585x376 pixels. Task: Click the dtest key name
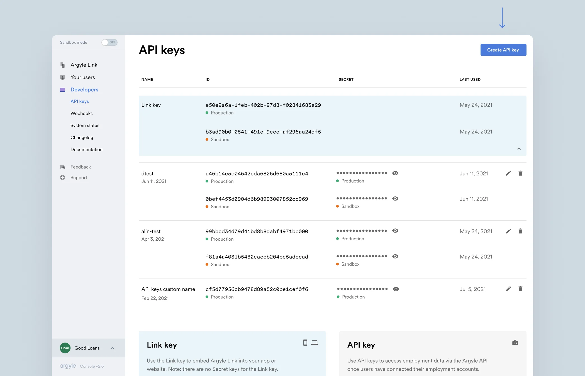(147, 174)
